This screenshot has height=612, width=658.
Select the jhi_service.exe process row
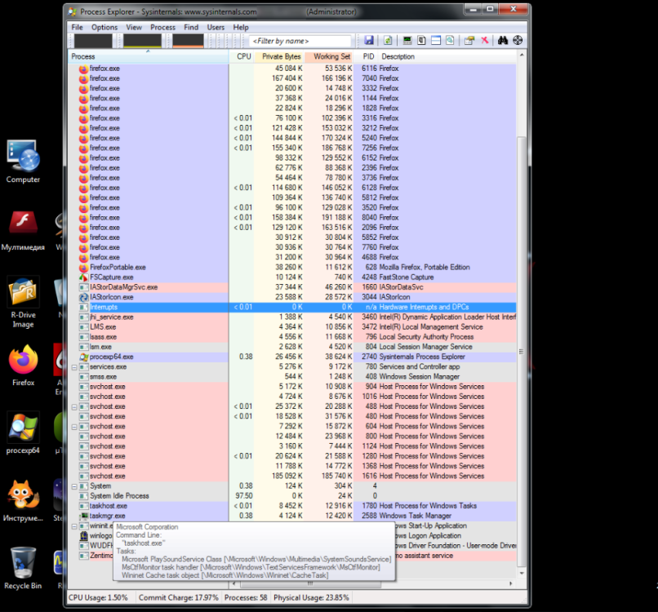(x=292, y=317)
